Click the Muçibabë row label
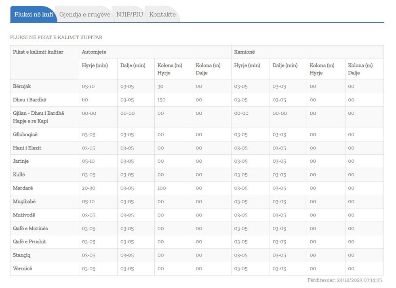This screenshot has height=288, width=396. 24,202
